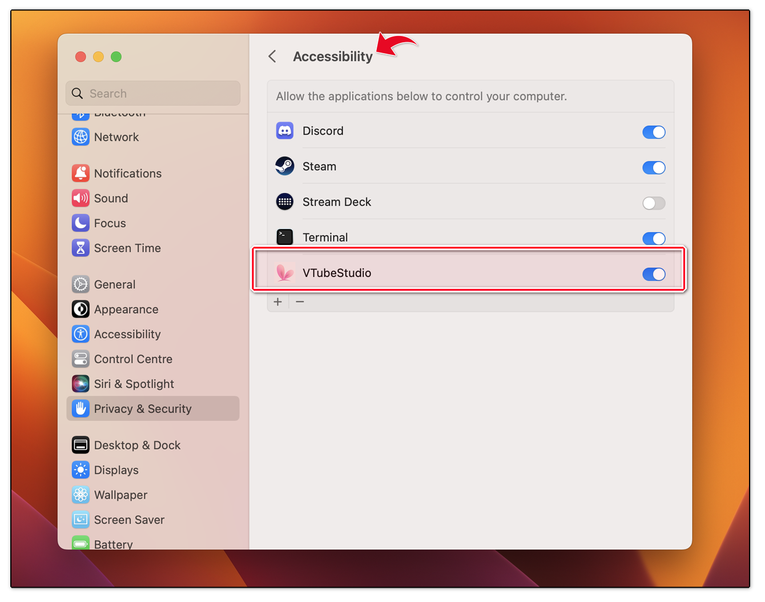Select the Terminal row label
Viewport: 765px width, 602px height.
pos(325,237)
